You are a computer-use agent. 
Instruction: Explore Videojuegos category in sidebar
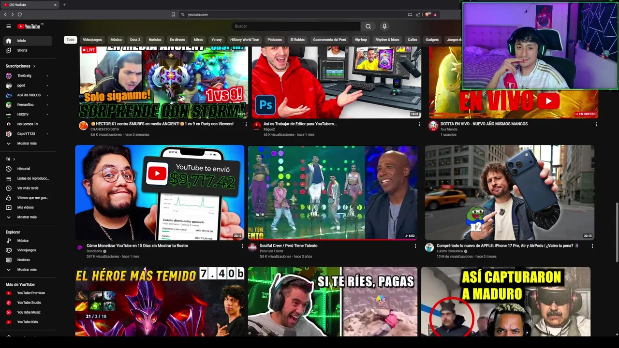point(28,250)
